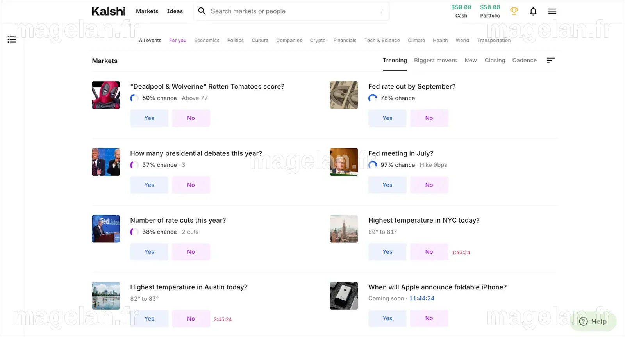The height and width of the screenshot is (337, 625).
Task: Buy Yes on Apple foldable iPhone market
Action: [x=387, y=318]
